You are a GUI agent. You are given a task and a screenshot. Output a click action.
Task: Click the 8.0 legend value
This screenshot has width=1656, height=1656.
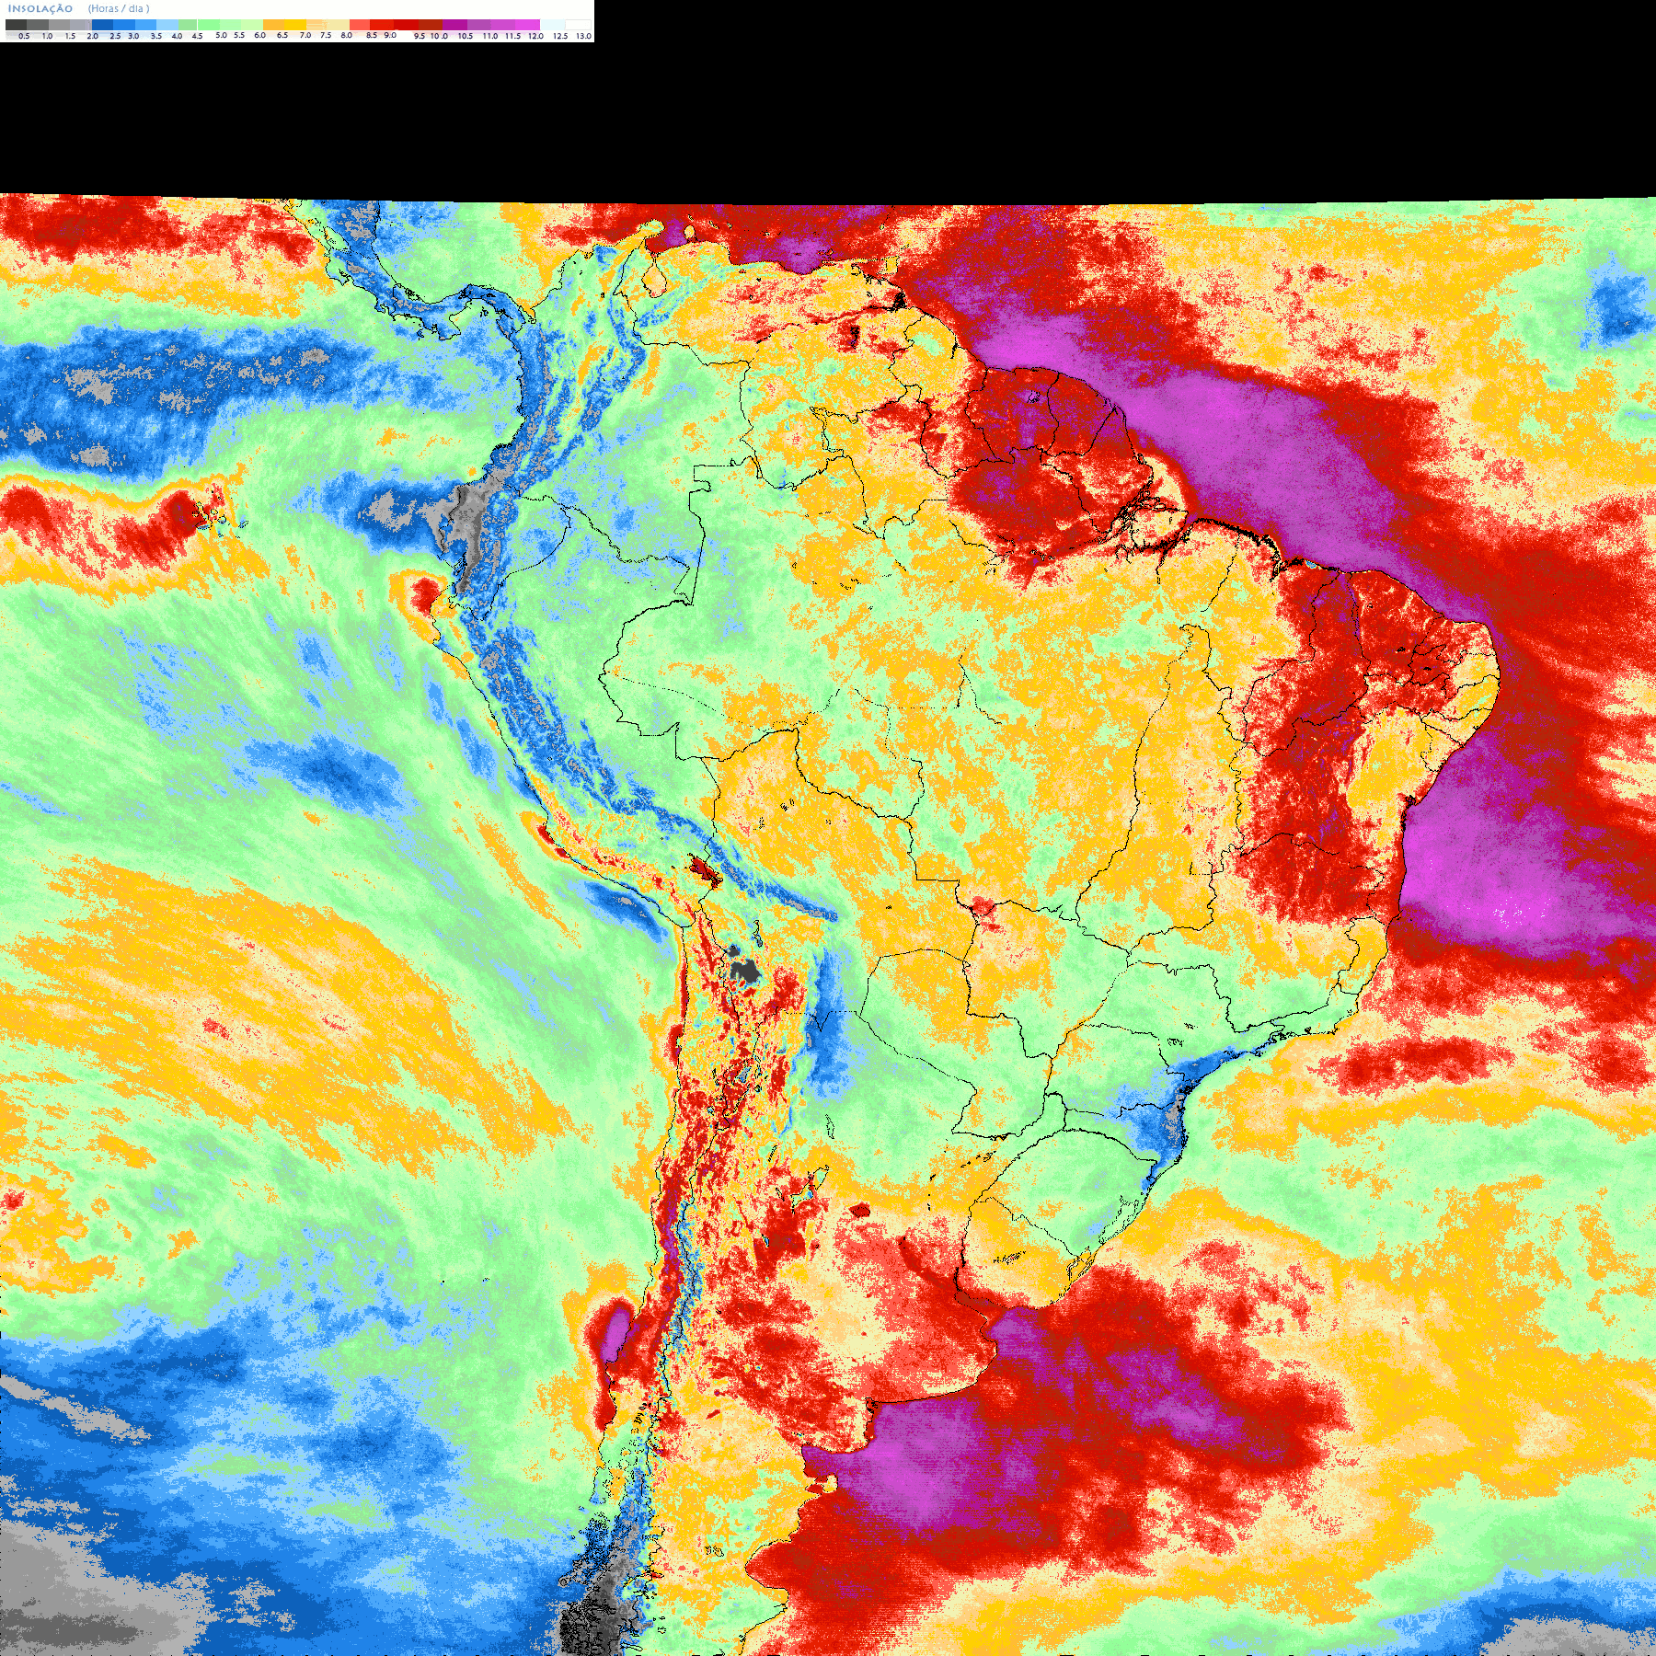tap(347, 35)
